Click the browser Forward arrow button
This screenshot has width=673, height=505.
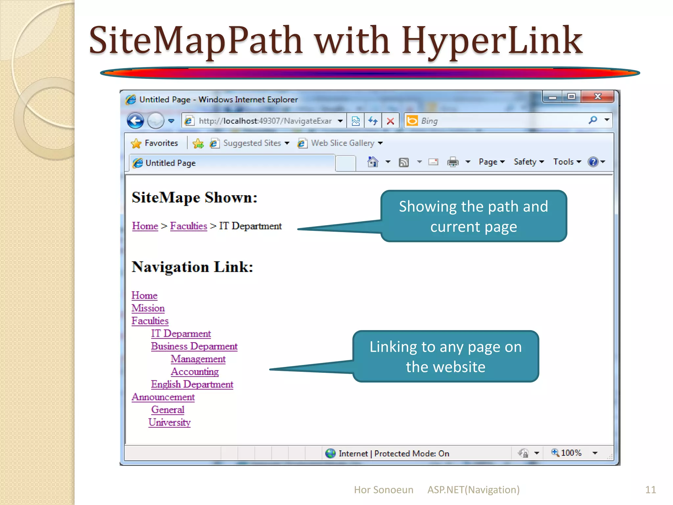pos(155,121)
